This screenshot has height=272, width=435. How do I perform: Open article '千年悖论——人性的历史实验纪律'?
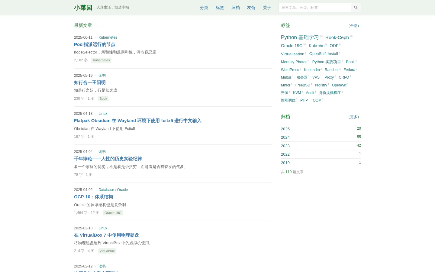[x=108, y=159]
